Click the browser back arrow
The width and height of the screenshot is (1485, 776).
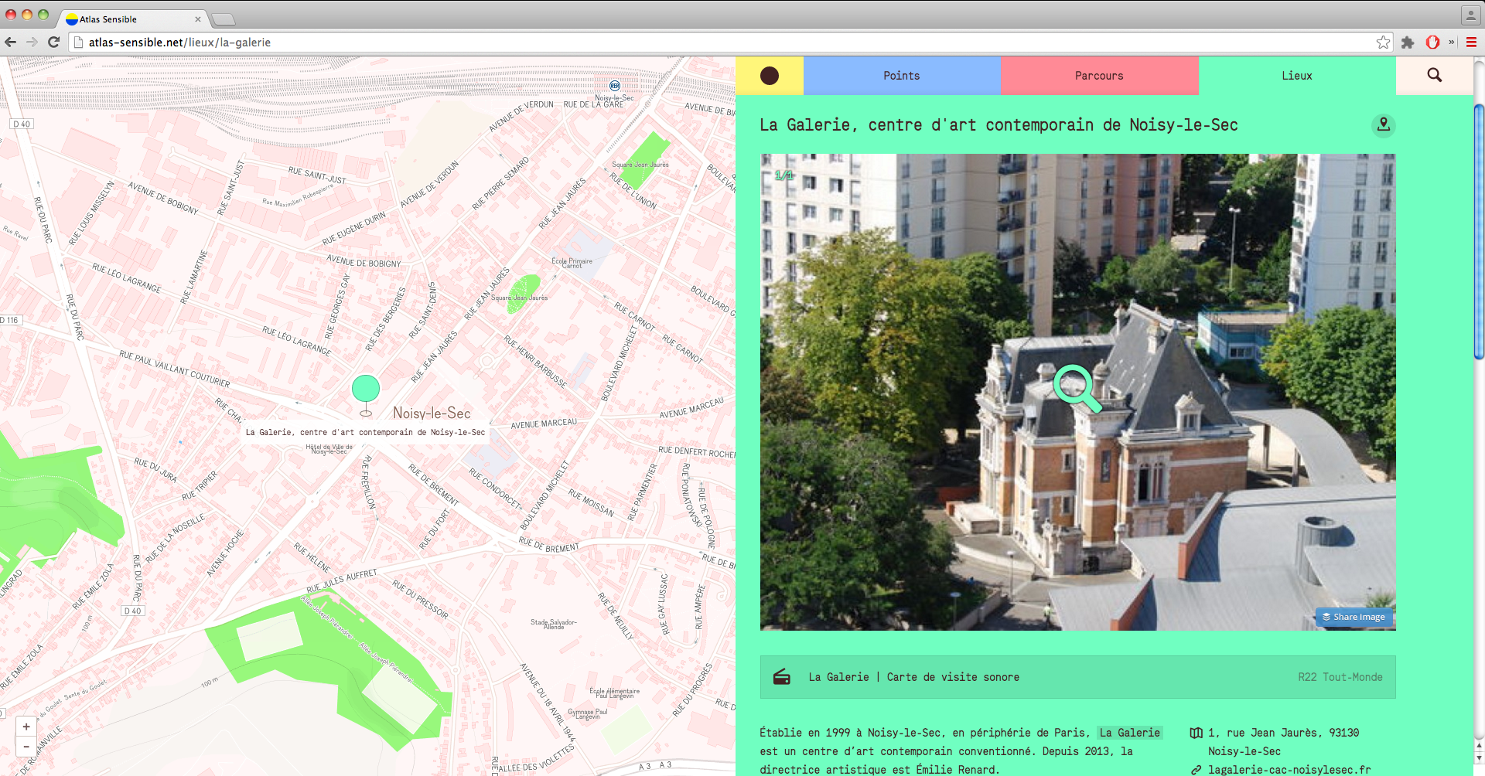11,42
